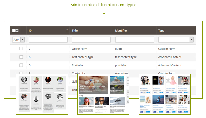Open the team members grid preview thumbnail

click(42, 94)
